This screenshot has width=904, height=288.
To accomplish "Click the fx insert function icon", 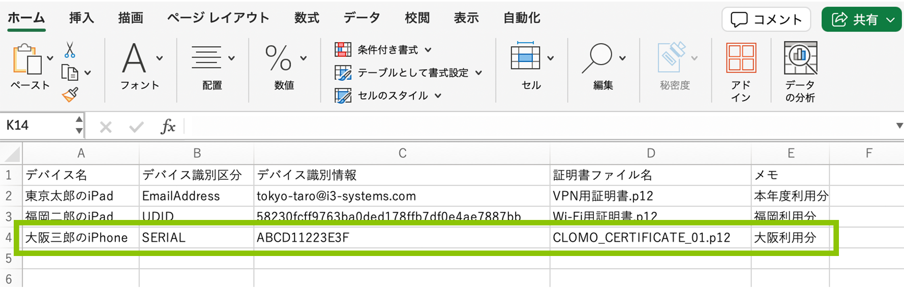I will click(x=168, y=126).
